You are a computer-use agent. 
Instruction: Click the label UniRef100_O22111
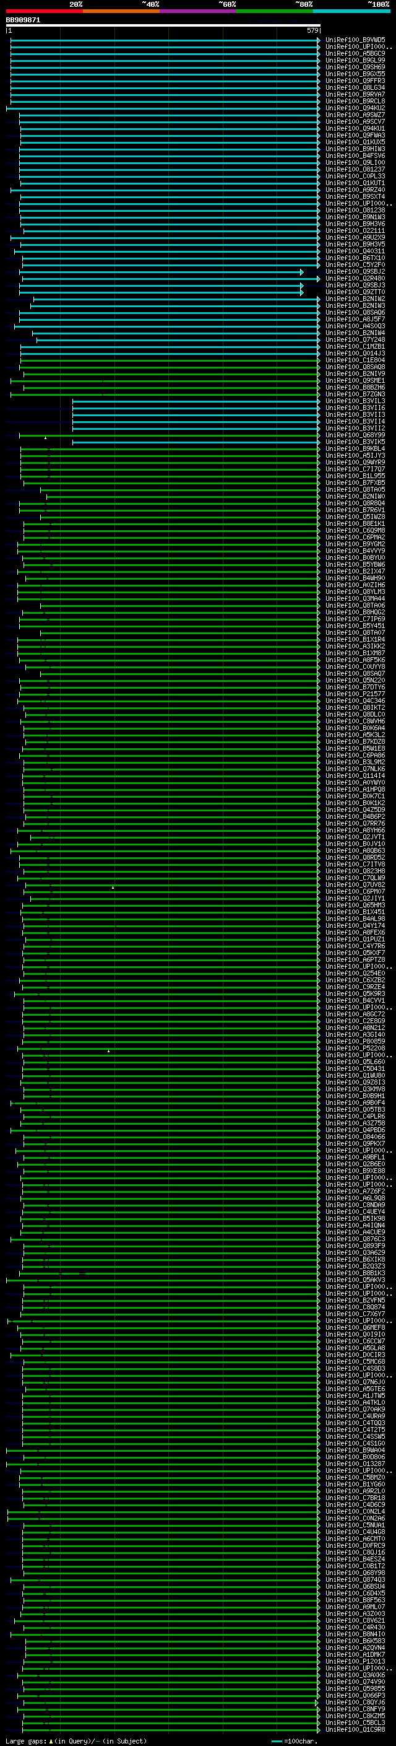pyautogui.click(x=355, y=230)
